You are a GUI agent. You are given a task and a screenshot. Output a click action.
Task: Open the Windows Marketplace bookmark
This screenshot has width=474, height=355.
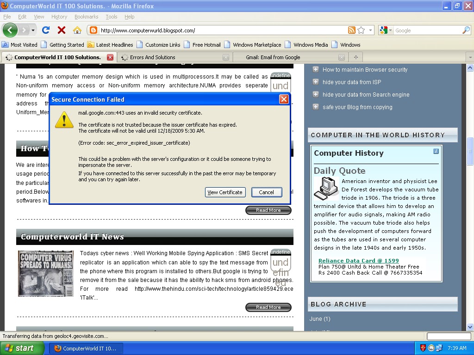253,45
